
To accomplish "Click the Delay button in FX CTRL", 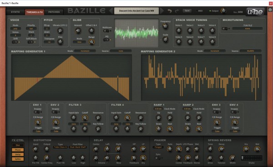I will [18, 154].
